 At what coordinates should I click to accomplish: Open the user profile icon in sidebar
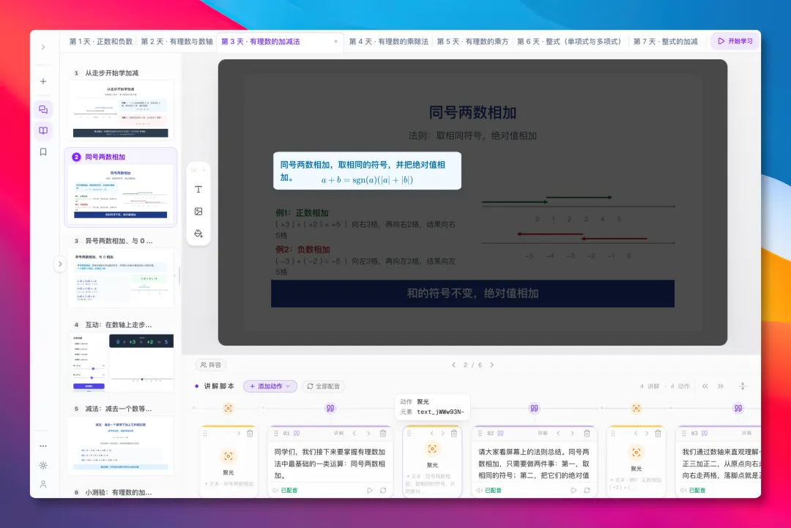(43, 484)
